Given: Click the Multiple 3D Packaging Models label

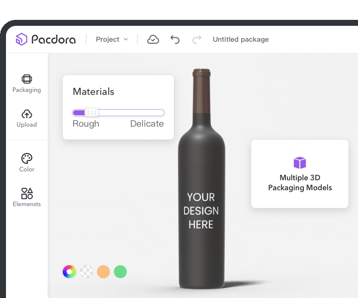Looking at the screenshot, I should click(300, 183).
